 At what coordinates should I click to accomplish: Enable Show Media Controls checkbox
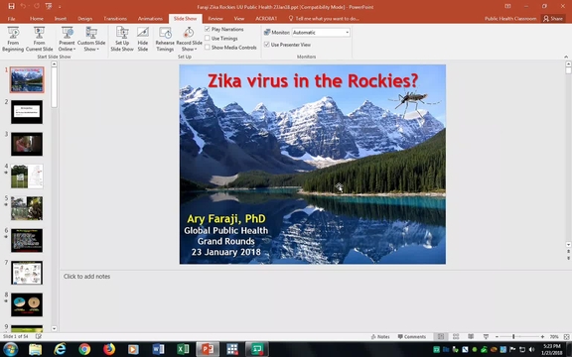(x=208, y=47)
